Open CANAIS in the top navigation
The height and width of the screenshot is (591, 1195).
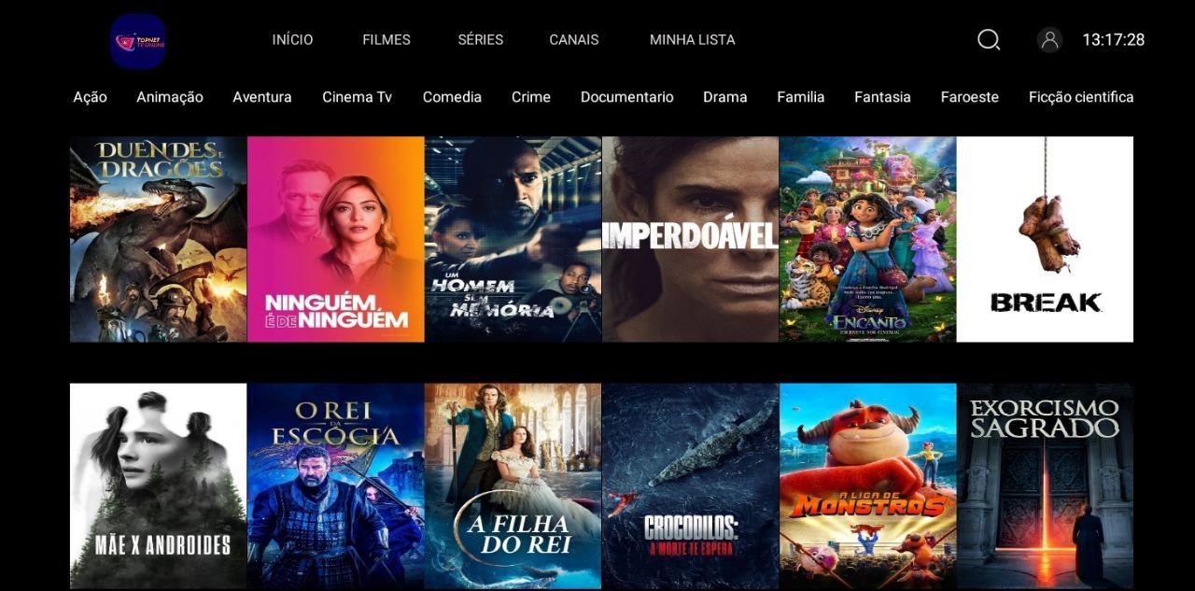(574, 40)
